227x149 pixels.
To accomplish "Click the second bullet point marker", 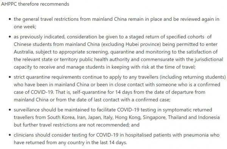I will pos(10,37).
